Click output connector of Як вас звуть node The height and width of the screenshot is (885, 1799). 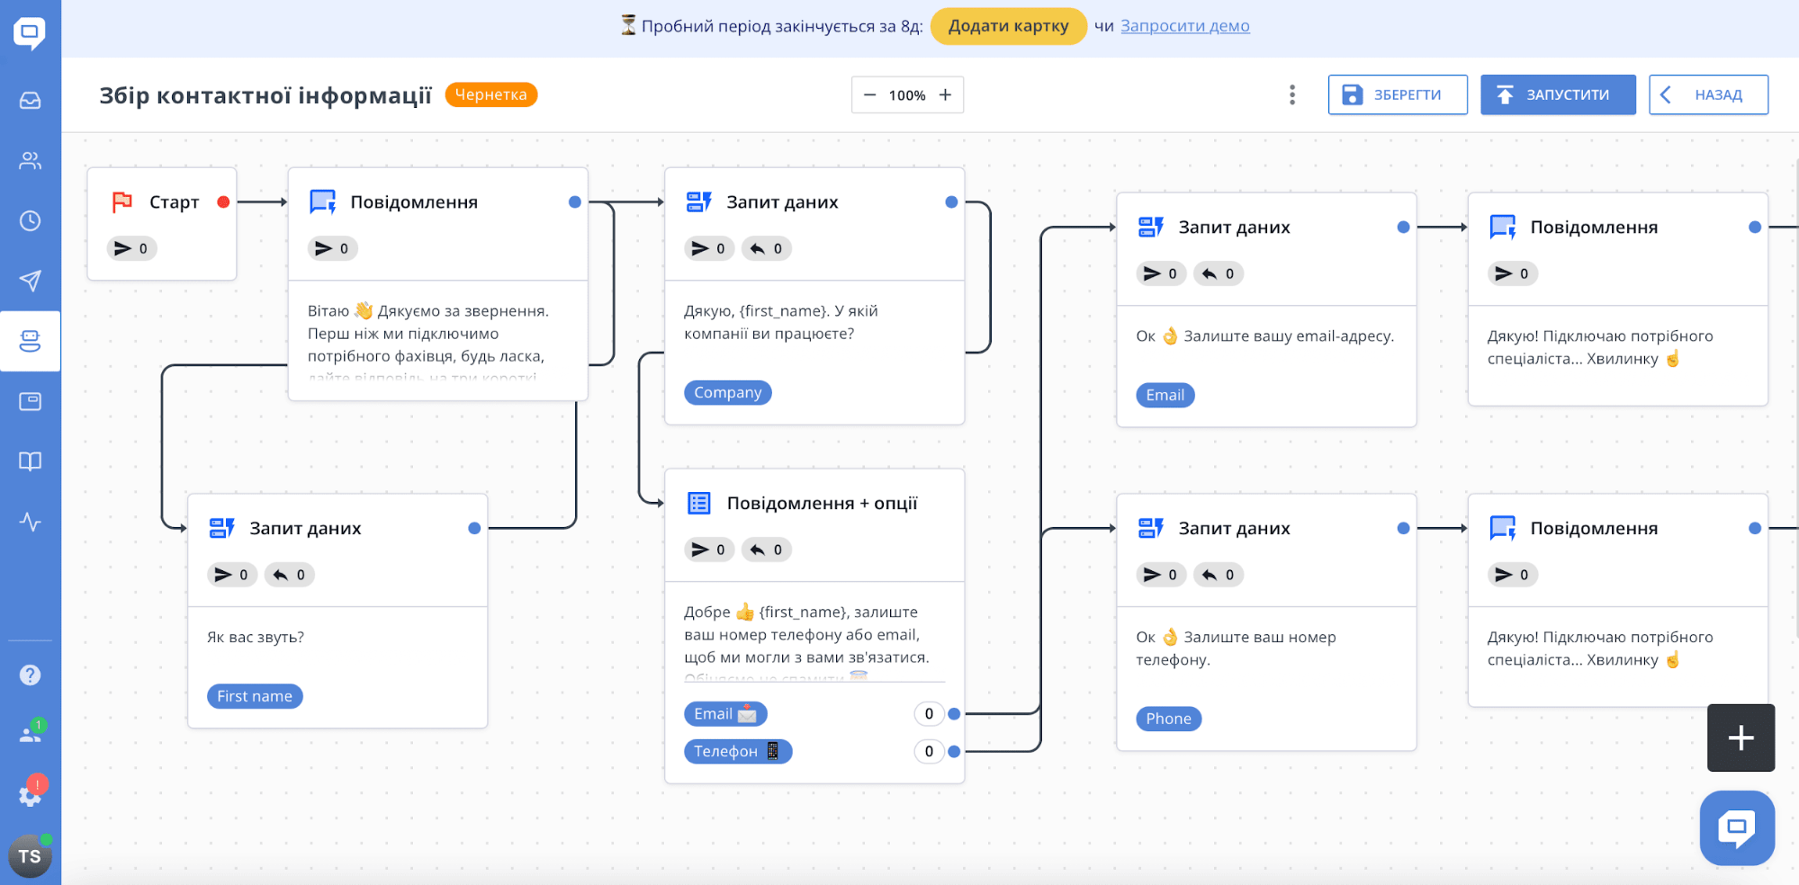coord(474,529)
